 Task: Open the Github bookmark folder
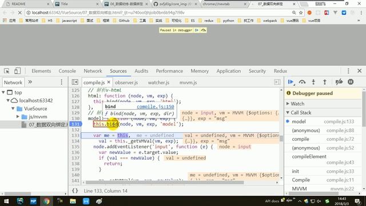click(121, 21)
